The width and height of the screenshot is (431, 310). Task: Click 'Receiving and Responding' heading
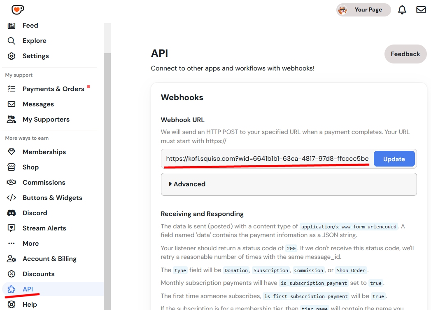point(202,214)
